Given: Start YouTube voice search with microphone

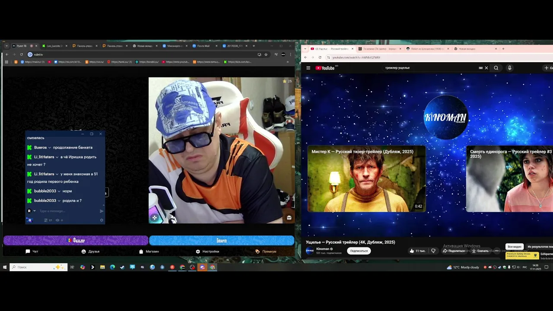Looking at the screenshot, I should coord(509,68).
